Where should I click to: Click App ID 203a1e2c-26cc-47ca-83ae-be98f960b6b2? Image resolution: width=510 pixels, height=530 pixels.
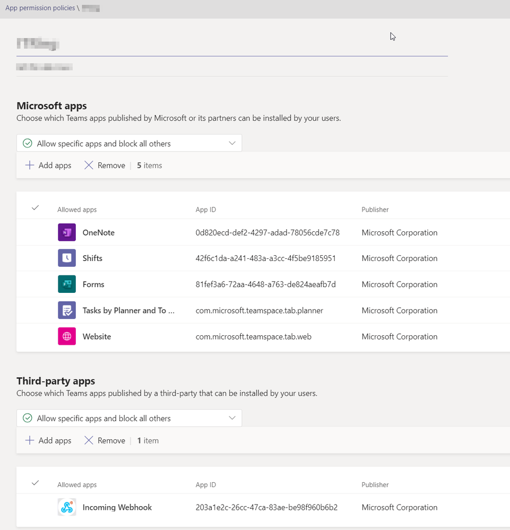266,507
